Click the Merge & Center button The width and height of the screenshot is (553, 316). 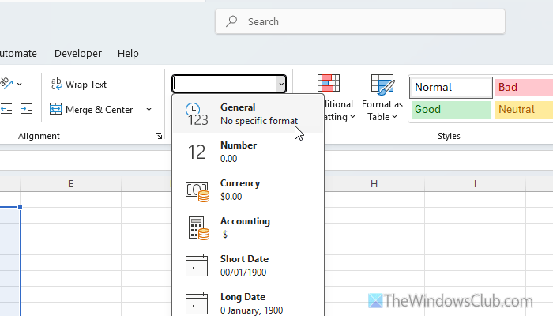tap(92, 110)
